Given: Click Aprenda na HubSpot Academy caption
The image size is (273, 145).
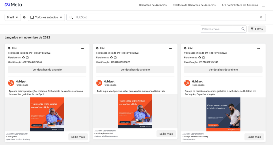Looking at the screenshot, I should point(18,139).
